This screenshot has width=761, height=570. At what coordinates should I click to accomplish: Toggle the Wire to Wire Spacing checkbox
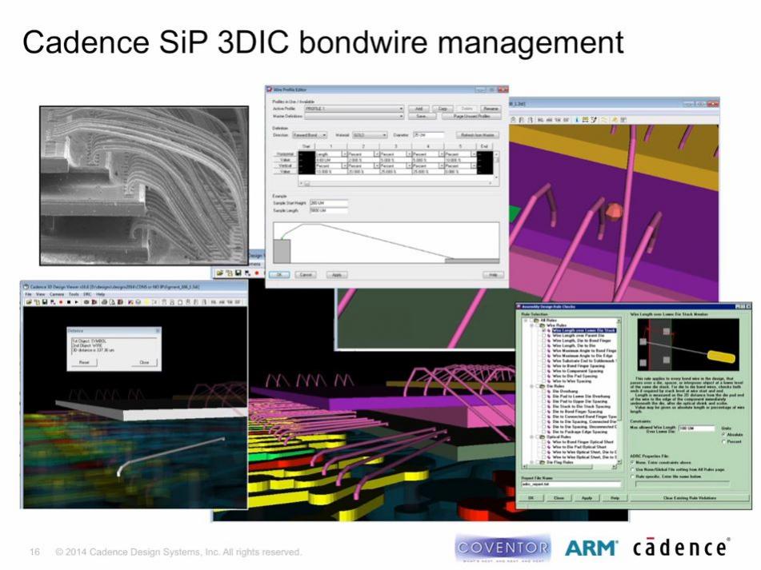[543, 381]
